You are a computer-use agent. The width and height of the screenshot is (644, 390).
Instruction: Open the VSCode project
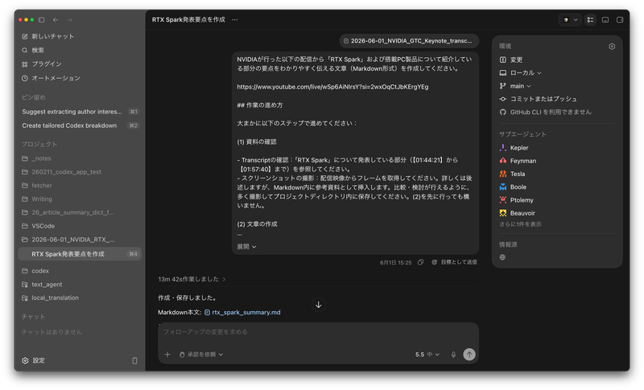click(38, 226)
